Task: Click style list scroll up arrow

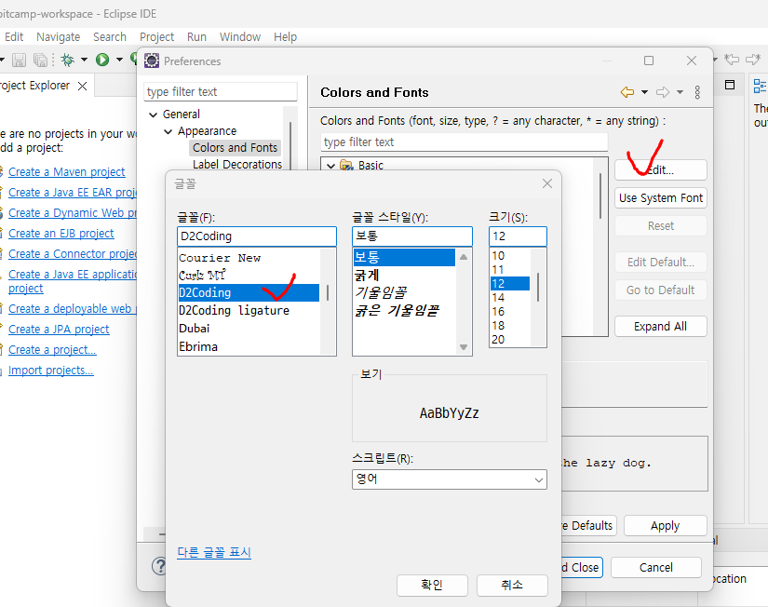Action: 464,257
